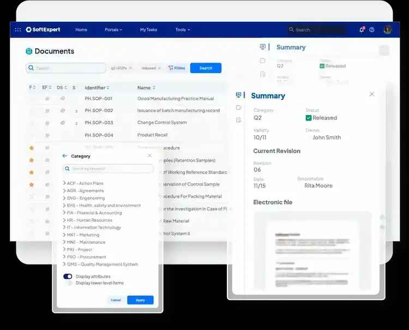Click the link icon for PH.SOP-002
This screenshot has width=409, height=330.
click(63, 111)
